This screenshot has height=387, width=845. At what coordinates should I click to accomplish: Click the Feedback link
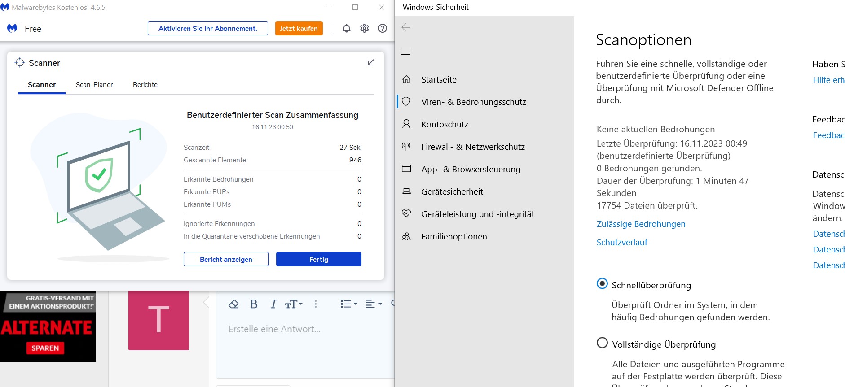[829, 135]
